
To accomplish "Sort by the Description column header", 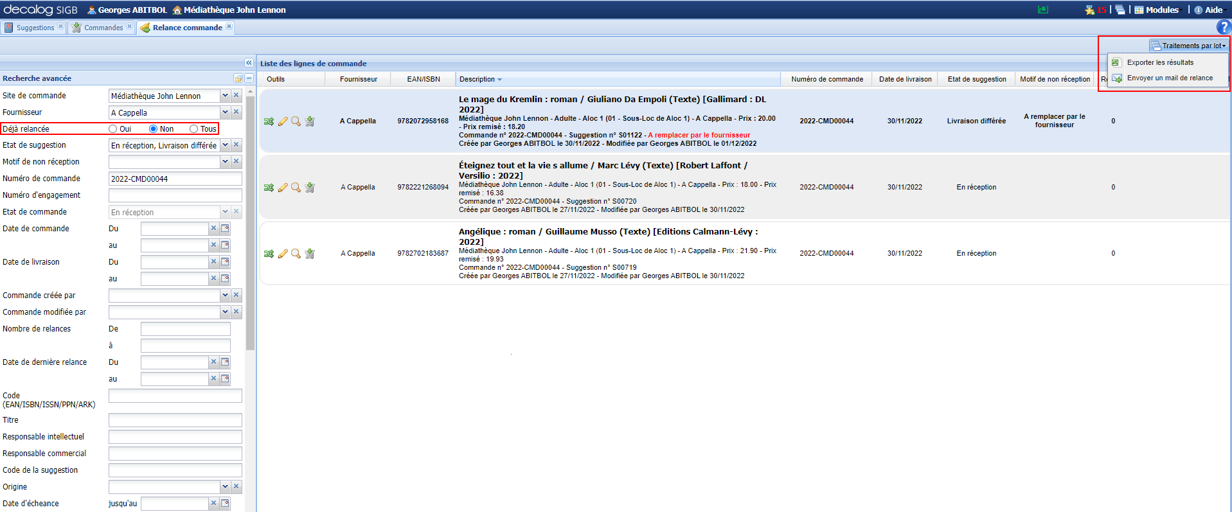I will (618, 79).
